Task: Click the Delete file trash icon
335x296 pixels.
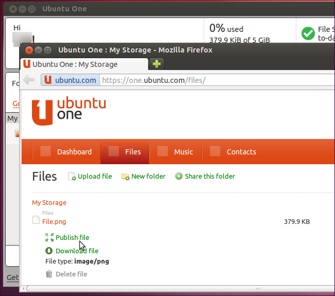Action: [49, 274]
